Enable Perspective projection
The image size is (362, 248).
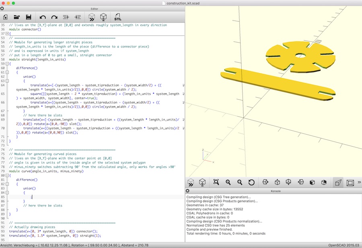(x=338, y=182)
